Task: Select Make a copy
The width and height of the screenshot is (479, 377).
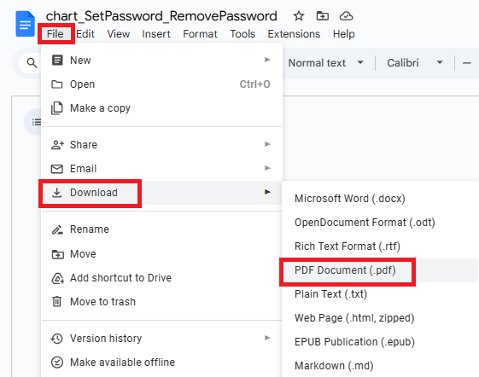Action: (x=161, y=108)
